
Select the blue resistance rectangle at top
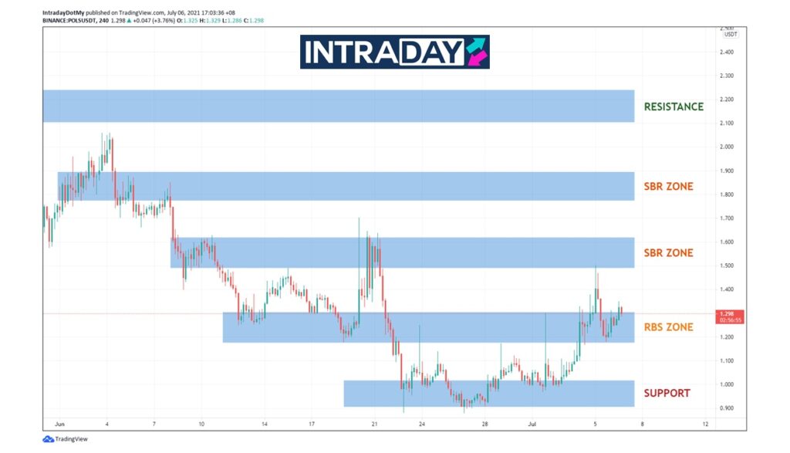tap(338, 106)
